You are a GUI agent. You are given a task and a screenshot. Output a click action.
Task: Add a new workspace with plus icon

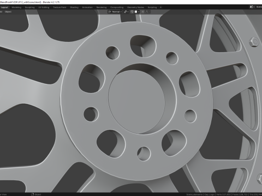(x=160, y=8)
